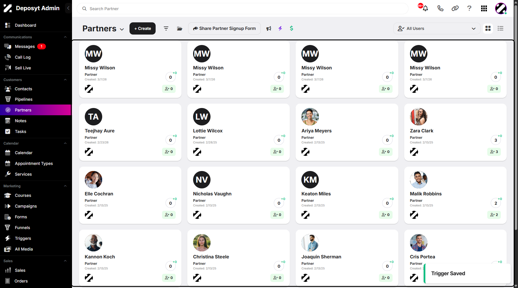The height and width of the screenshot is (288, 518).
Task: Collapse the Marketing section
Action: pyautogui.click(x=65, y=186)
